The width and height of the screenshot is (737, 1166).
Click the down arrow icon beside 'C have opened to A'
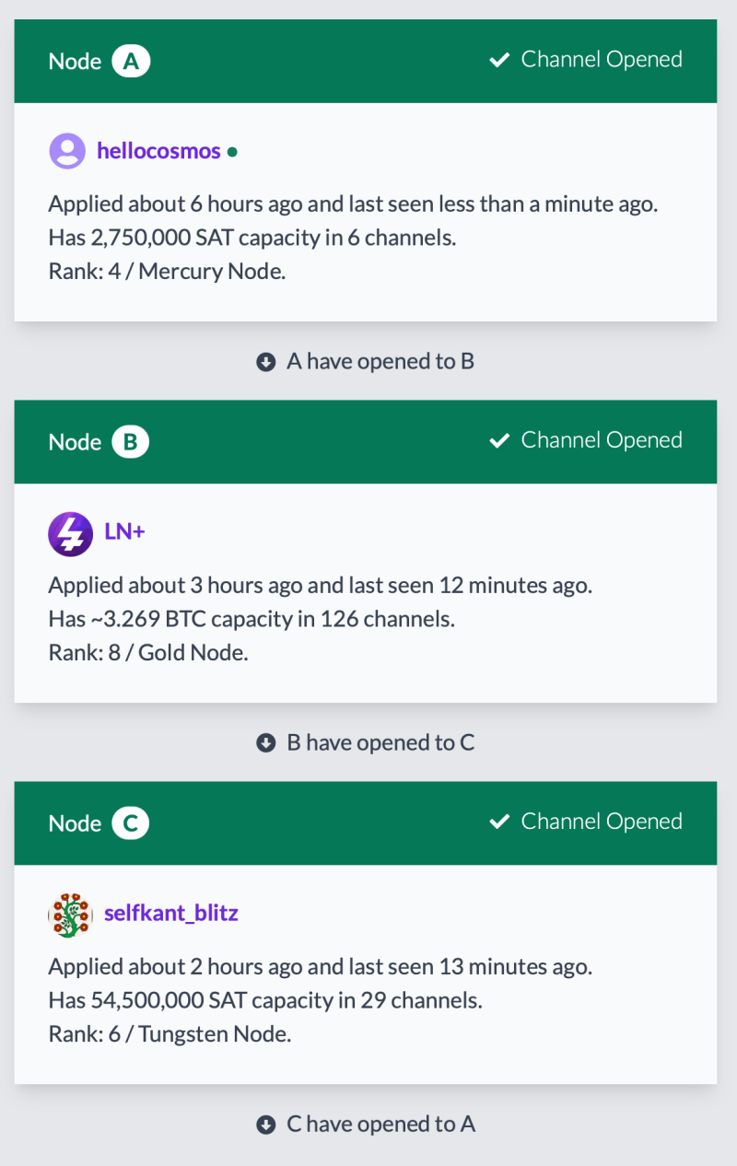[x=266, y=1125]
